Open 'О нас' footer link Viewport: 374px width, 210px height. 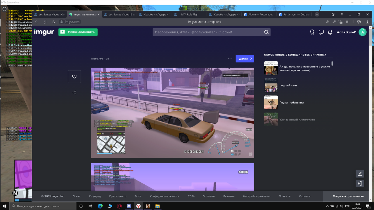click(x=77, y=196)
